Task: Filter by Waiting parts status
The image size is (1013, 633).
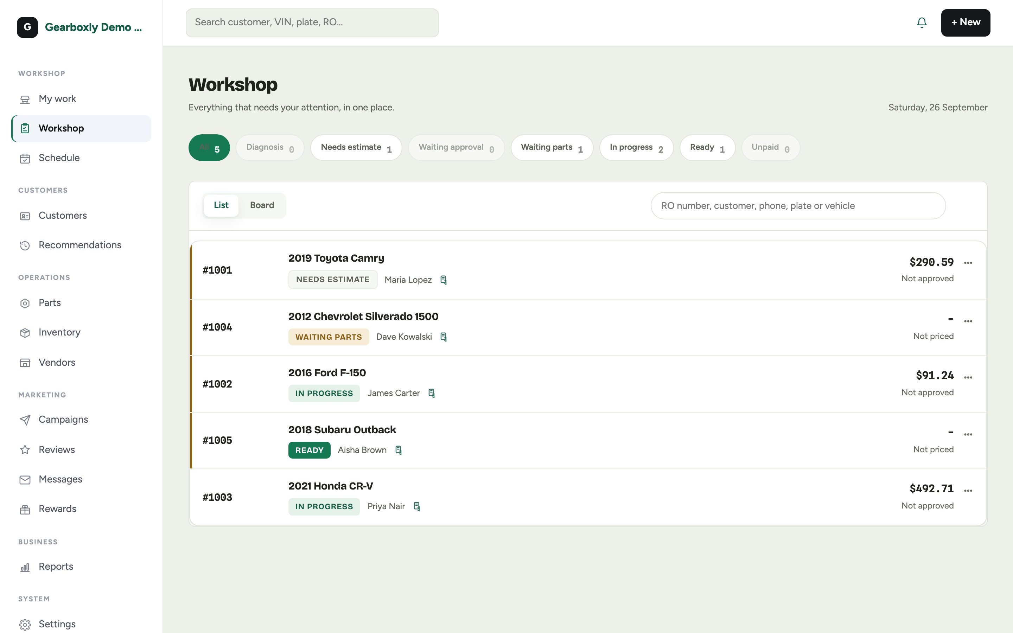Action: (x=552, y=147)
